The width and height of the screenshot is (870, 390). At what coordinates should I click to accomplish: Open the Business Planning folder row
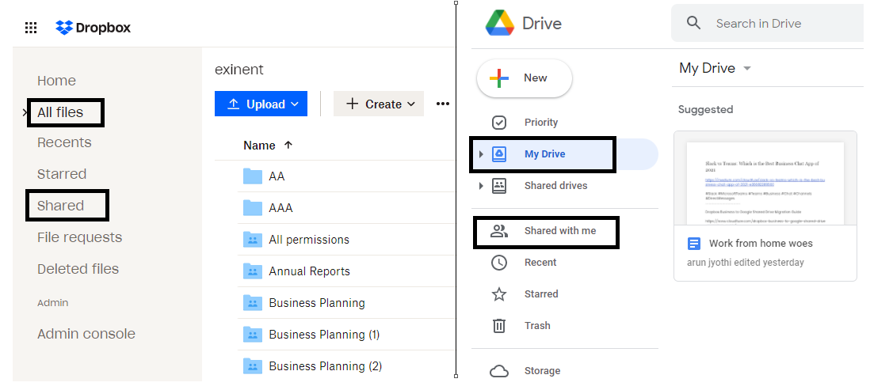click(x=346, y=303)
